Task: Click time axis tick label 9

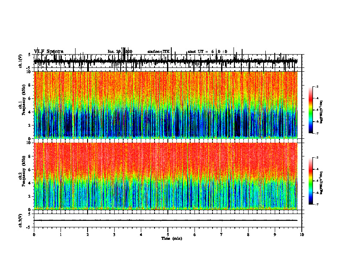Action: coord(275,235)
